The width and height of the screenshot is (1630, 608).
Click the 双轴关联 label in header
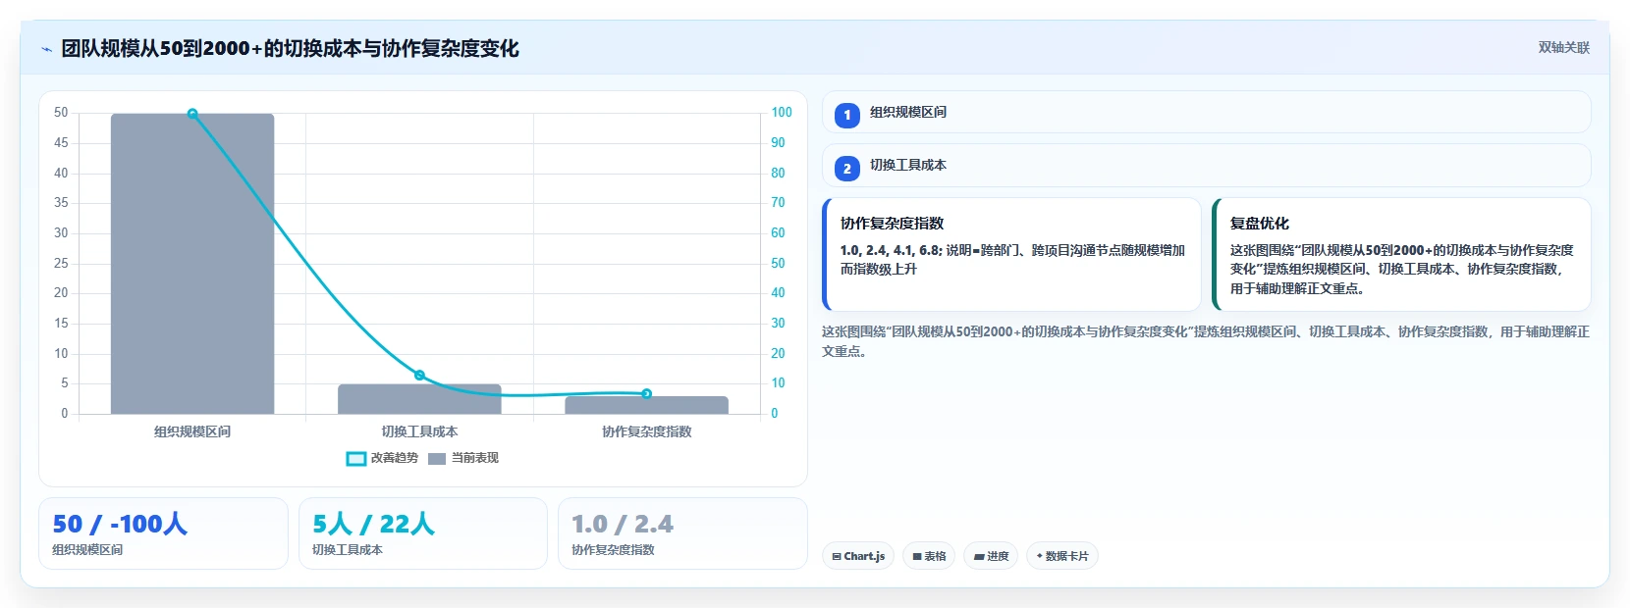[1563, 47]
